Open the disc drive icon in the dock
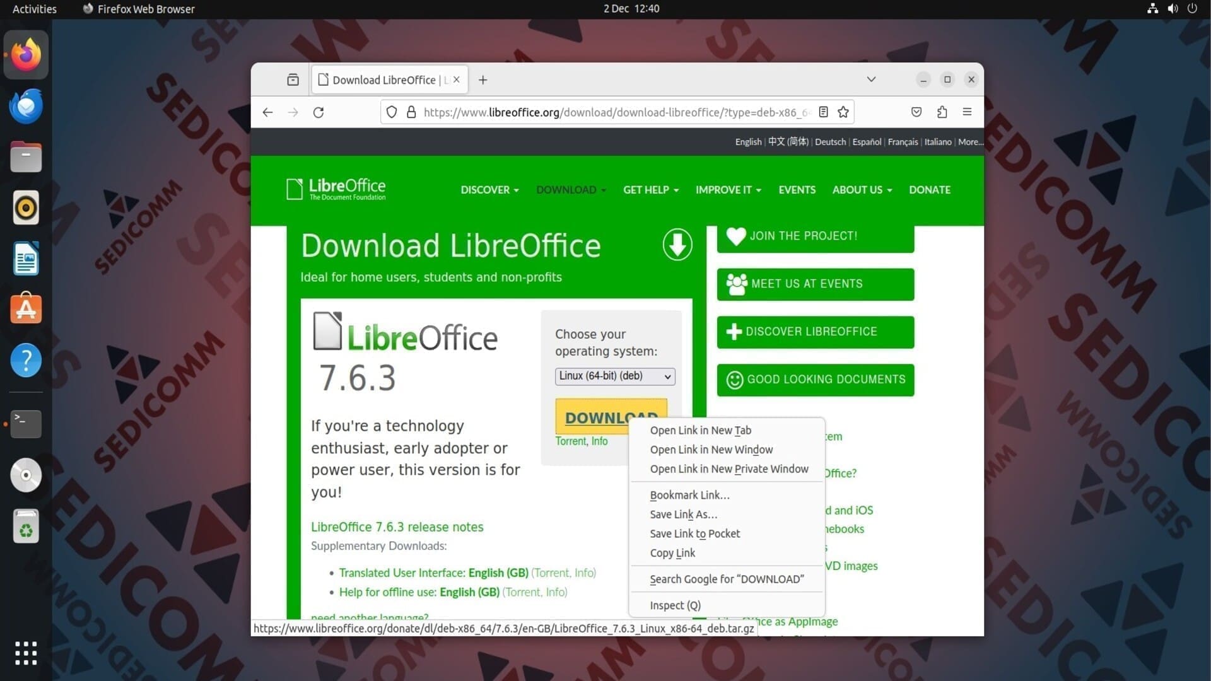 (26, 475)
